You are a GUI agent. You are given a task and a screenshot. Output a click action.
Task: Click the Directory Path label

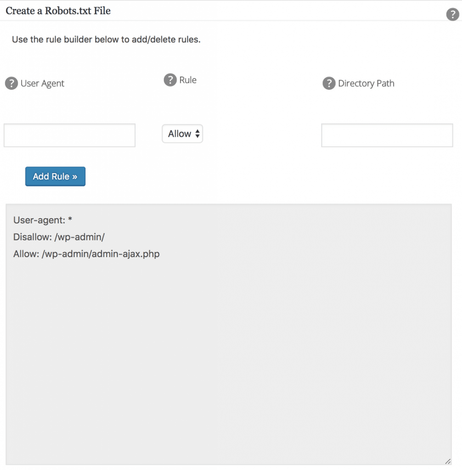click(x=366, y=84)
